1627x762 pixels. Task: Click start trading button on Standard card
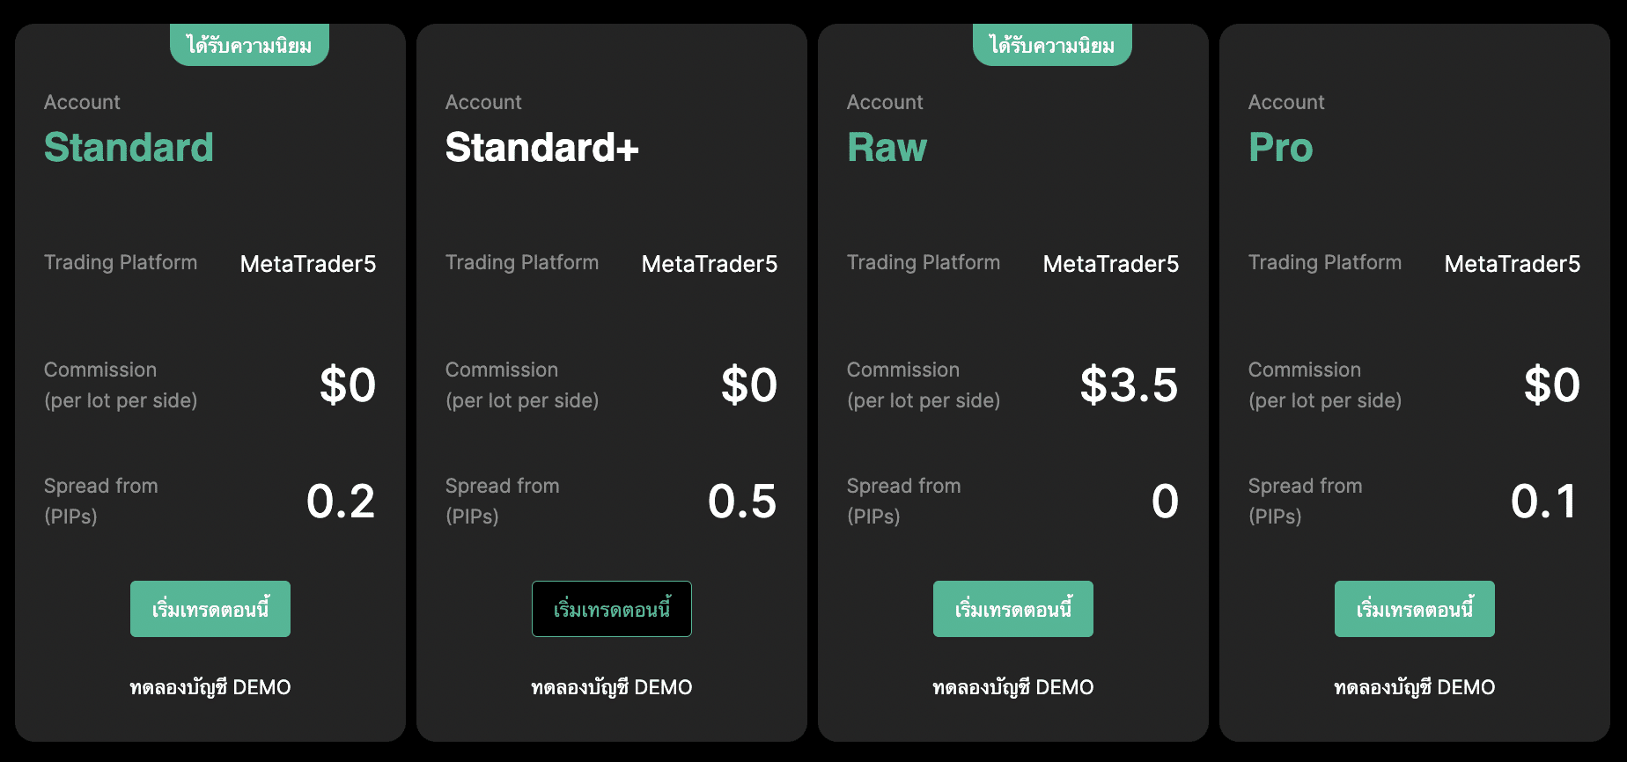[210, 609]
